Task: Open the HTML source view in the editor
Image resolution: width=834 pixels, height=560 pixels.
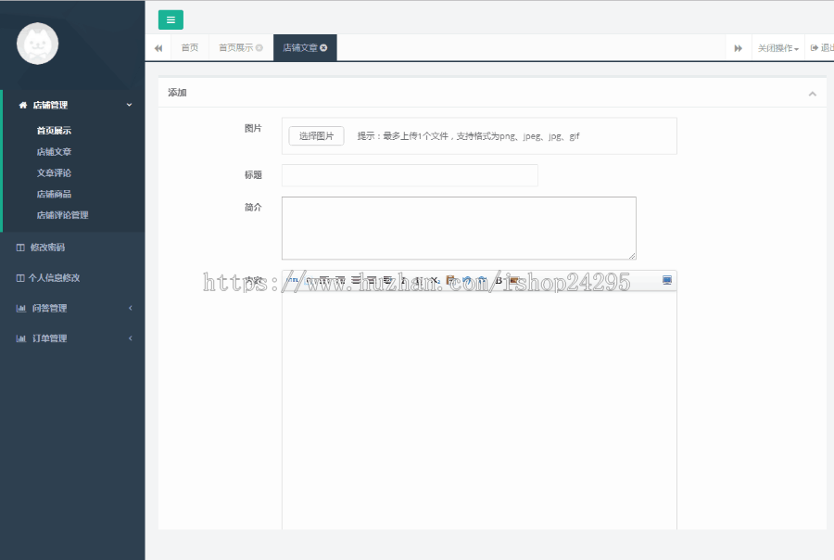Action: (290, 280)
